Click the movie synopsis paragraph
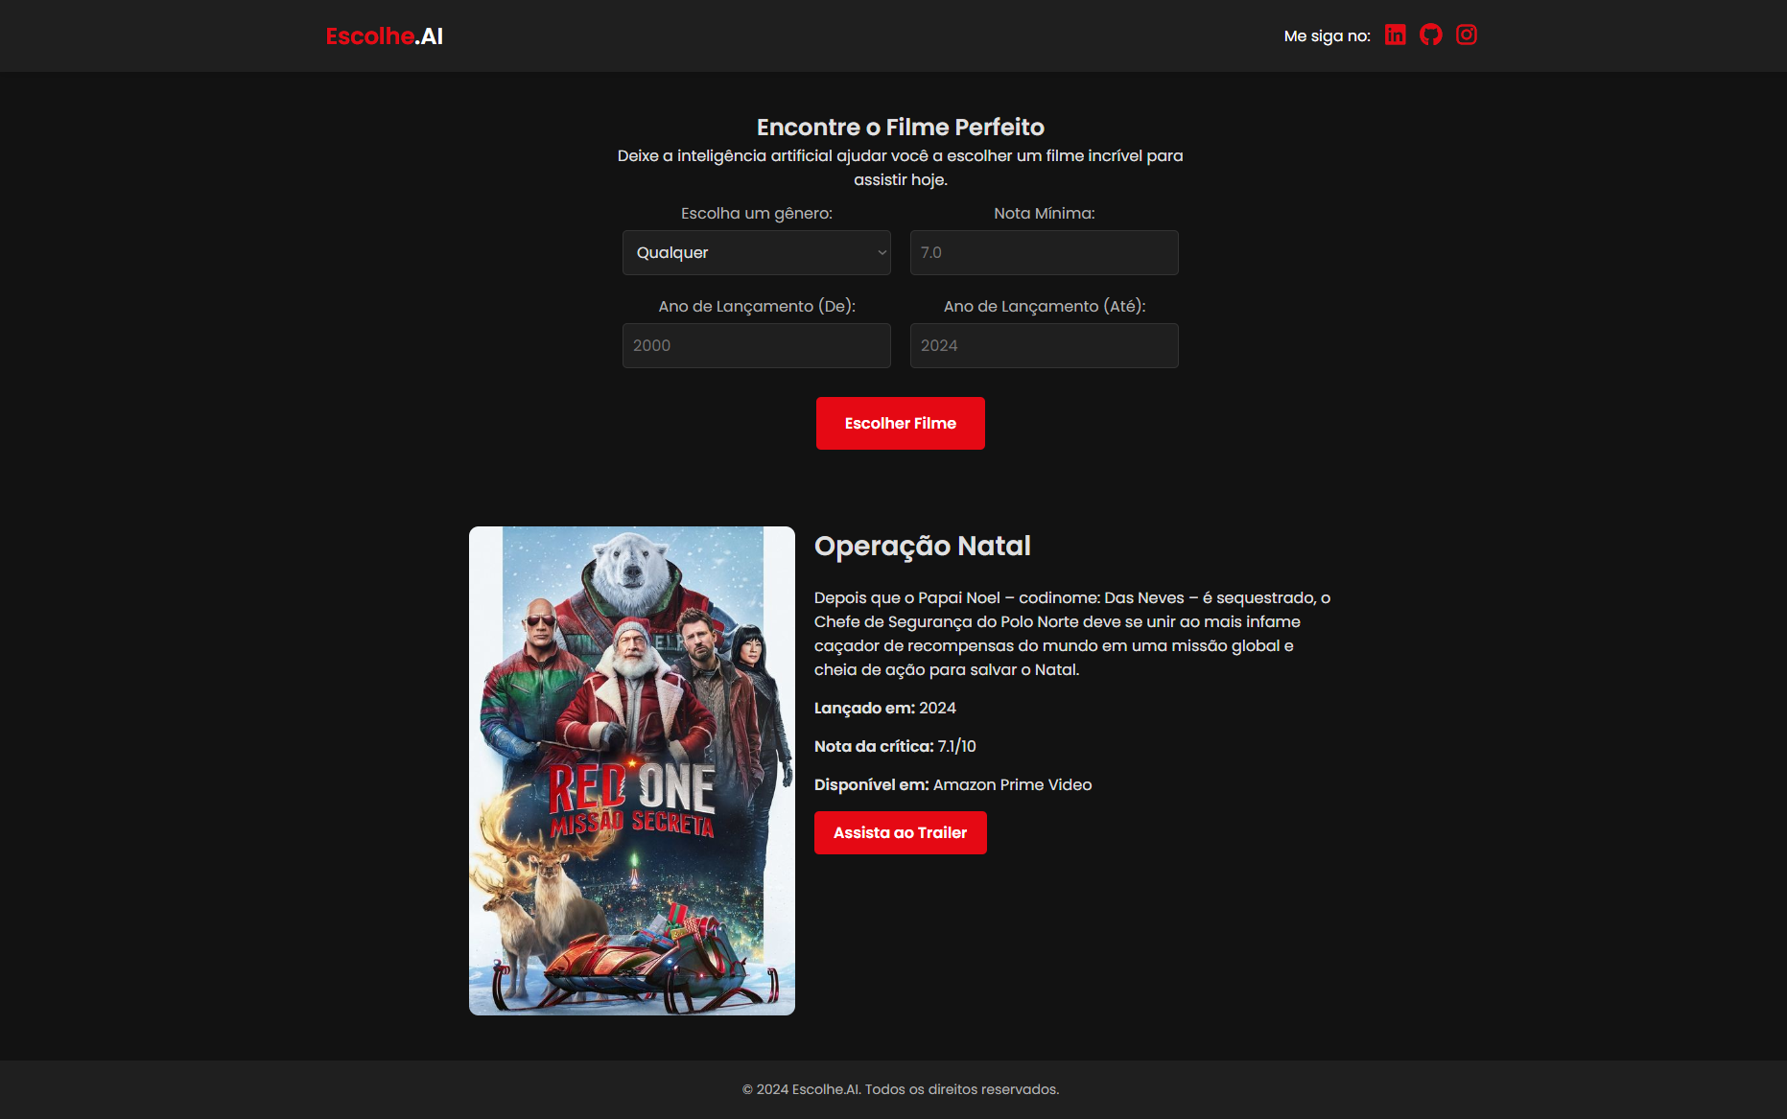The width and height of the screenshot is (1787, 1119). click(1072, 634)
